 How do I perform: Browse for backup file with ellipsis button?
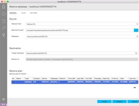click(x=136, y=30)
